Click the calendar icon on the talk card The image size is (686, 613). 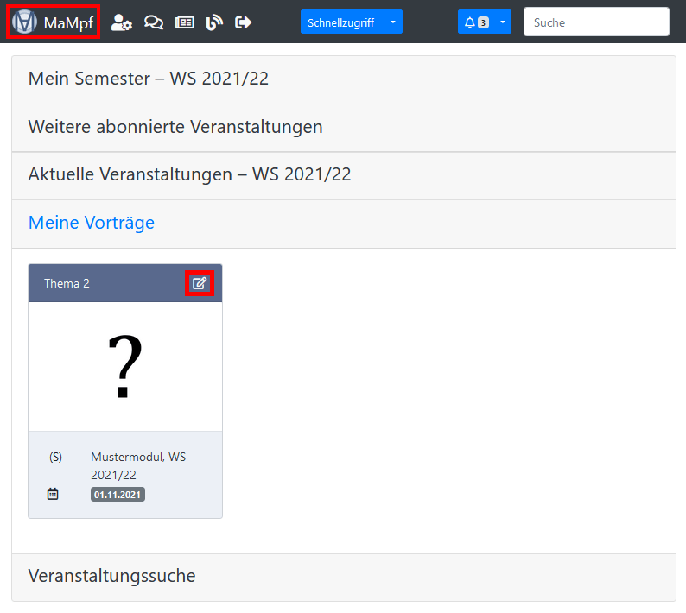pyautogui.click(x=53, y=494)
